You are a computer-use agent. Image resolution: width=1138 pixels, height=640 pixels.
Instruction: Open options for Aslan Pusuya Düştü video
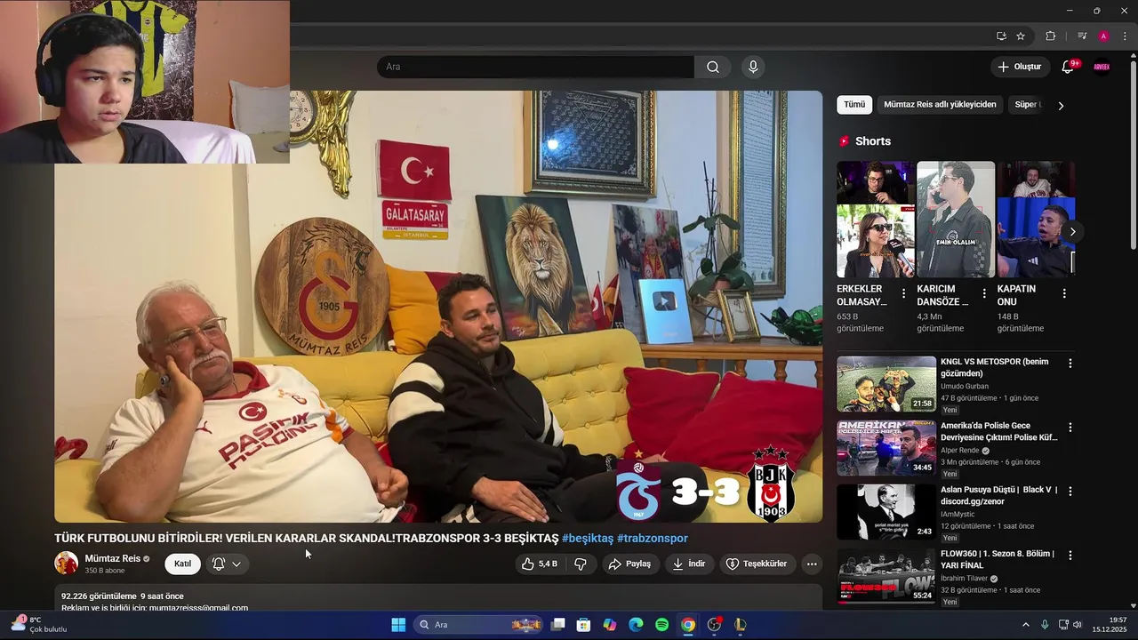click(x=1070, y=492)
